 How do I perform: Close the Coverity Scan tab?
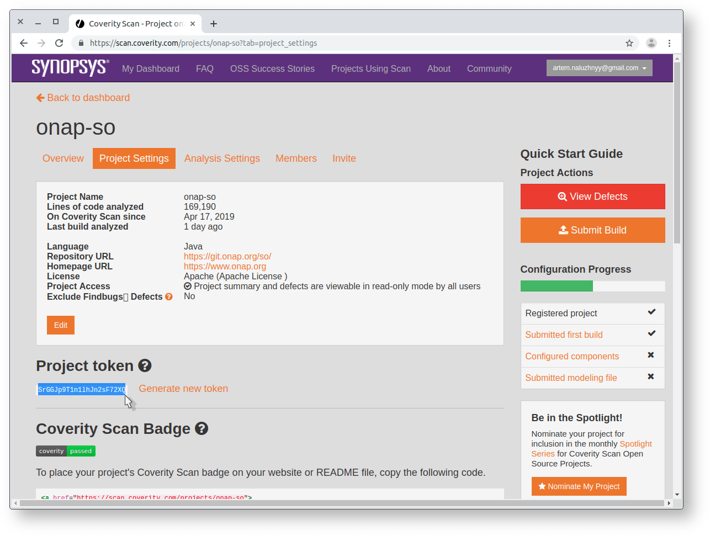point(193,24)
